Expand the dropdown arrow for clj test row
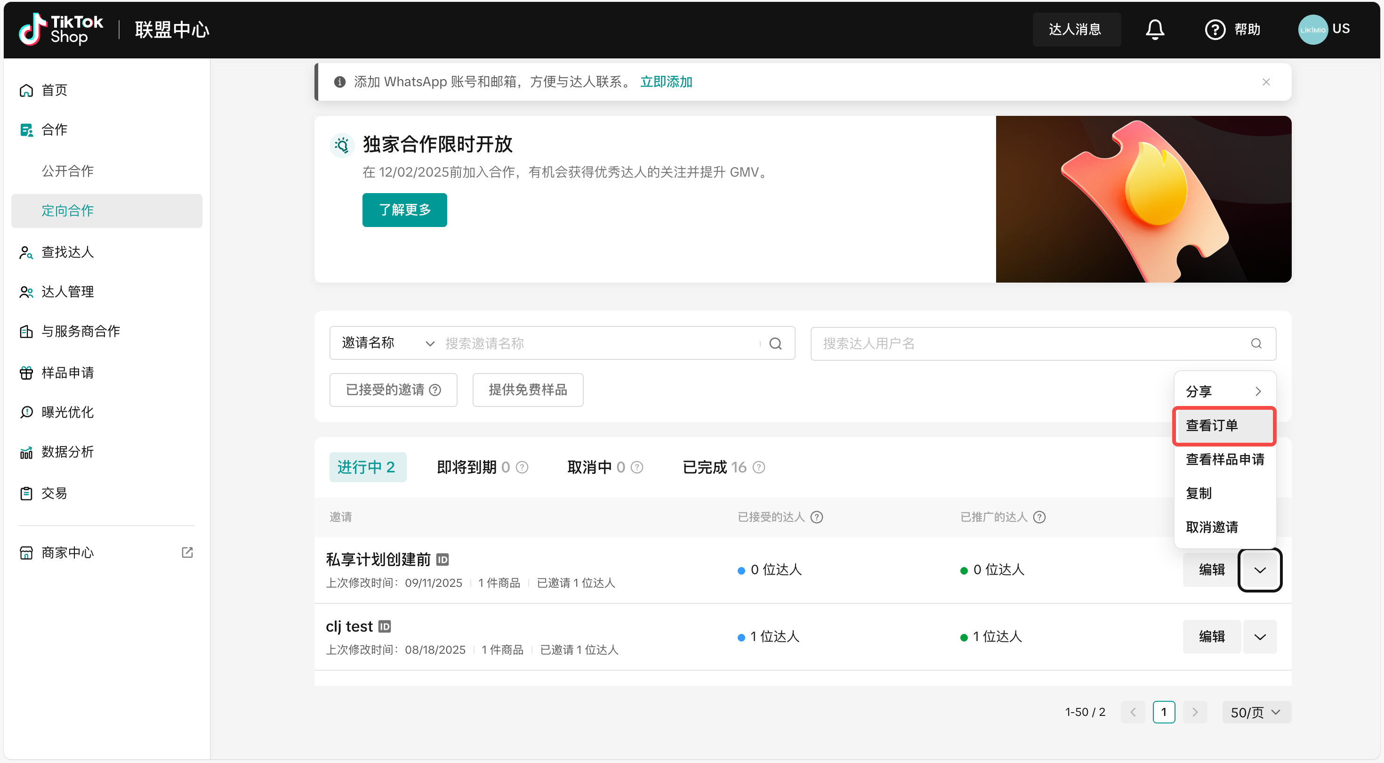Screen dimensions: 1384x763 click(x=1260, y=637)
